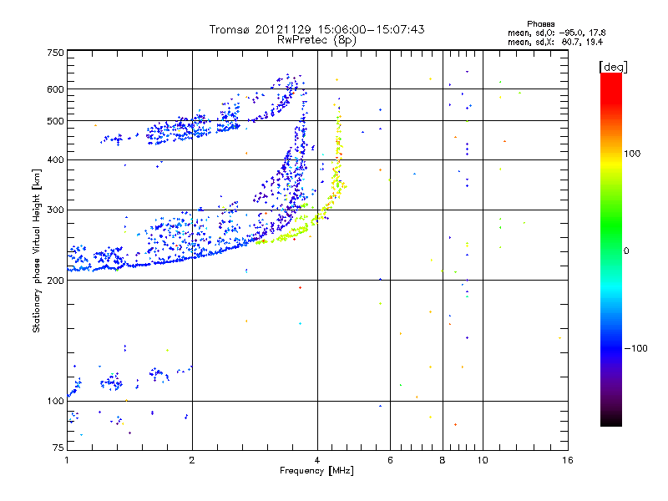Viewport: 668px width, 501px height.
Task: Click the 'Stationary phase Virtual Height [km]' axis title
Action: [x=37, y=250]
